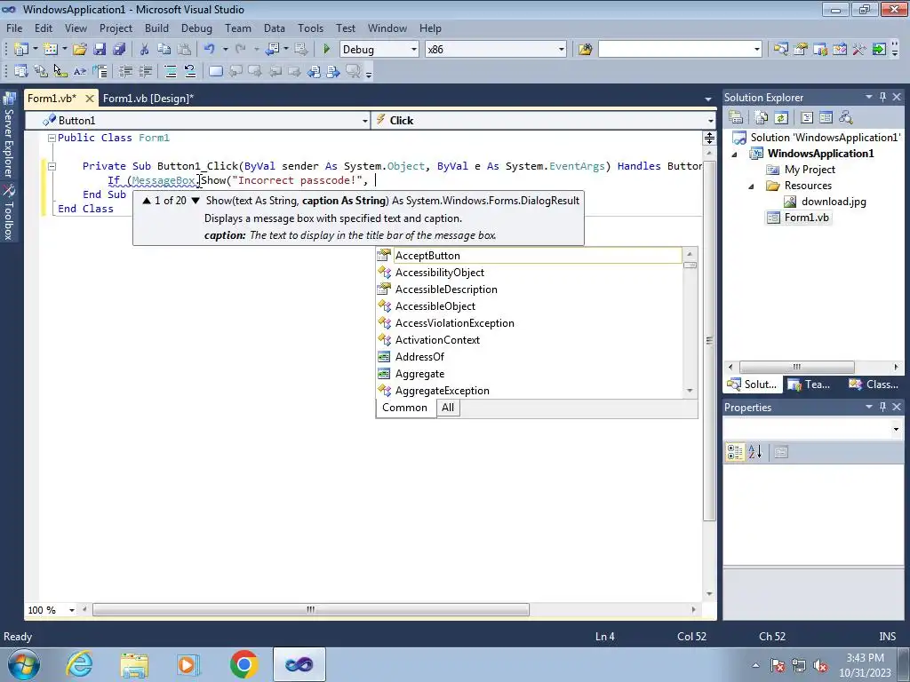The width and height of the screenshot is (910, 682).
Task: Click the Save All icon
Action: tap(120, 50)
